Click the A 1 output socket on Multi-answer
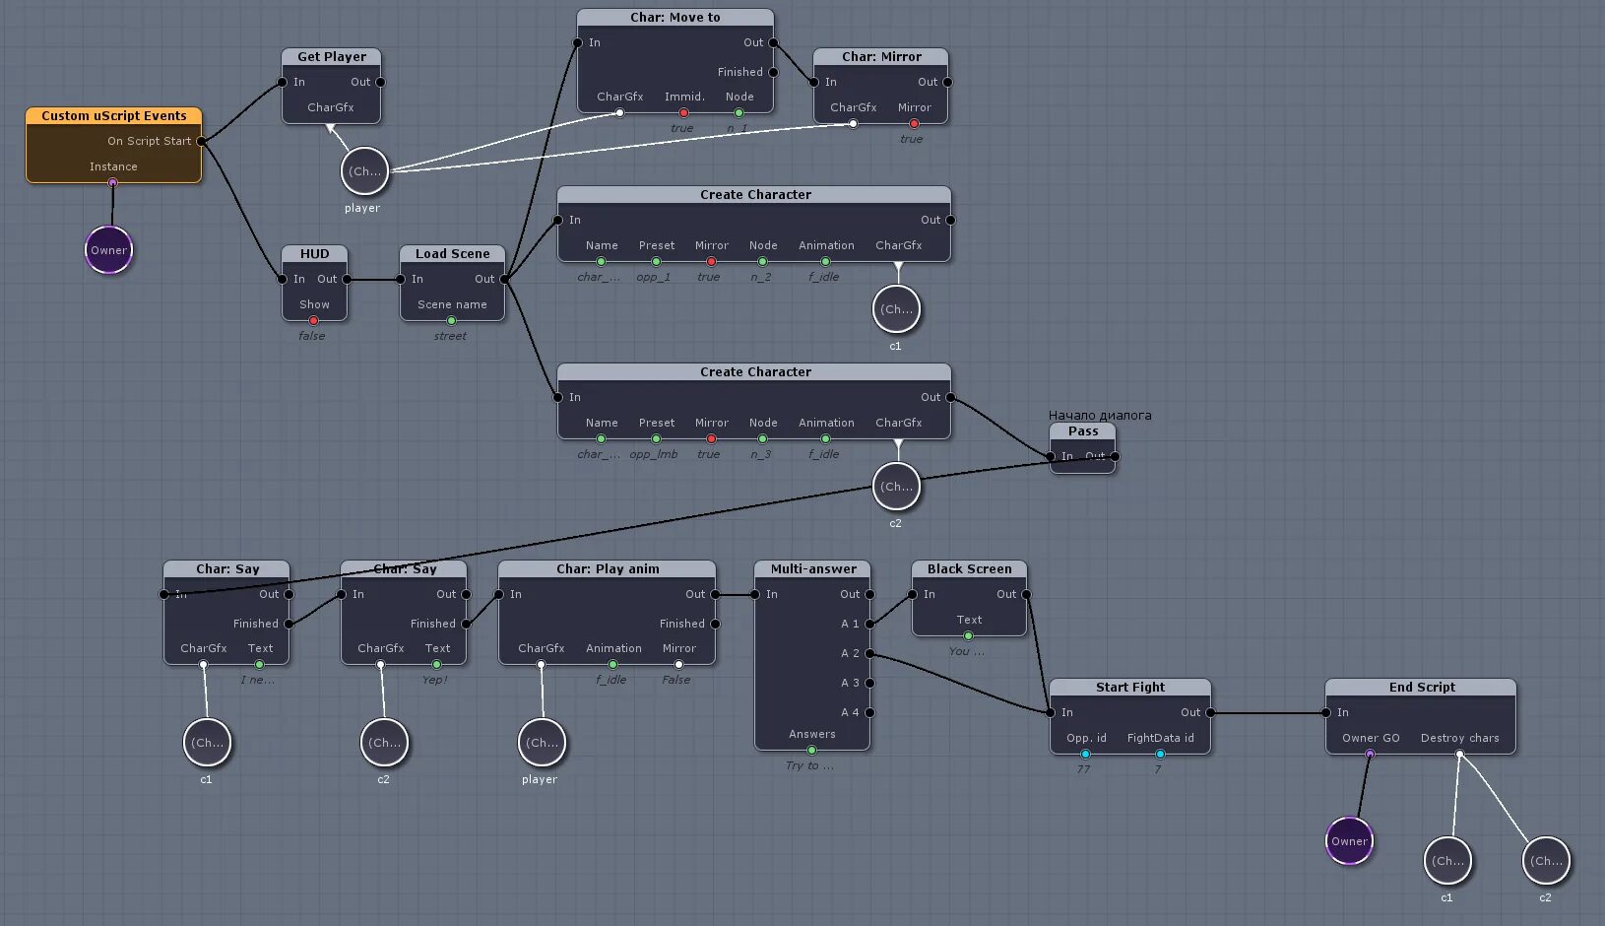 869,624
